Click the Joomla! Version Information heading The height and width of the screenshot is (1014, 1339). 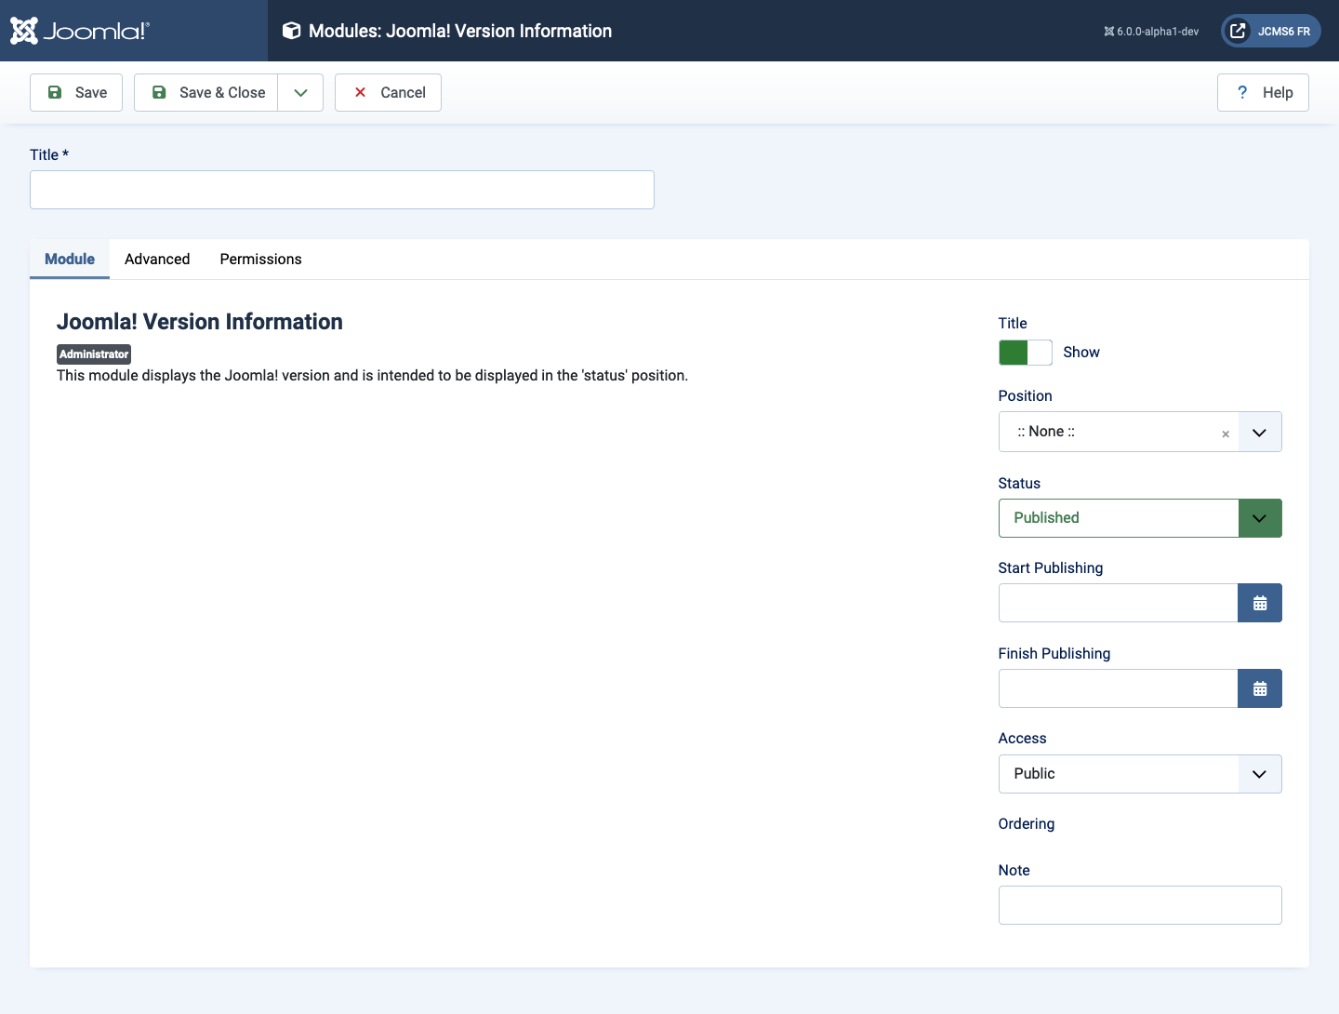(x=200, y=322)
